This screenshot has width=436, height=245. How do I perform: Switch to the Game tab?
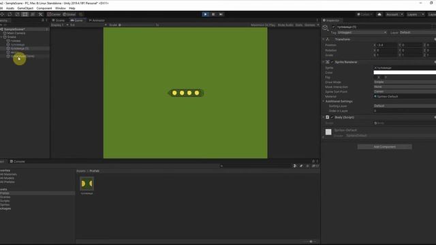point(77,20)
